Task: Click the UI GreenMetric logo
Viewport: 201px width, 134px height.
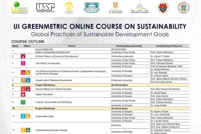Action: pyautogui.click(x=19, y=8)
